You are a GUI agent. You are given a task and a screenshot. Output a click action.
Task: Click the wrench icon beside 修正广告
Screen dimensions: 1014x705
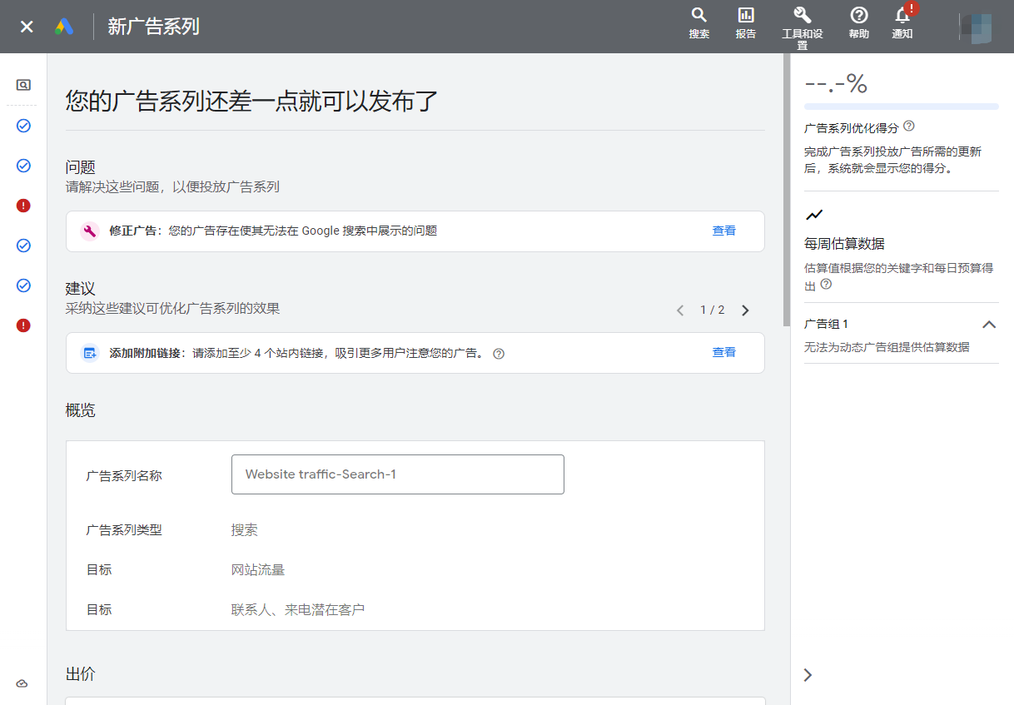[x=90, y=231]
